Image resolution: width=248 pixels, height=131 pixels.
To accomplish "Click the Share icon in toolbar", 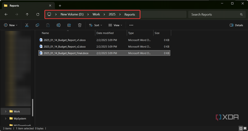I will pyautogui.click(x=69, y=25).
